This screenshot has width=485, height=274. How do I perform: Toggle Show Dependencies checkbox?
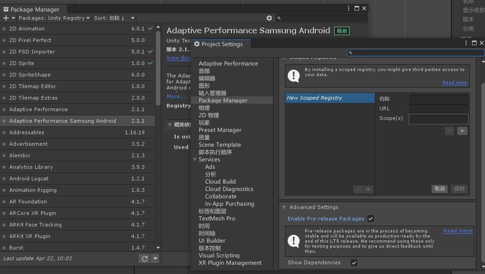point(354,263)
